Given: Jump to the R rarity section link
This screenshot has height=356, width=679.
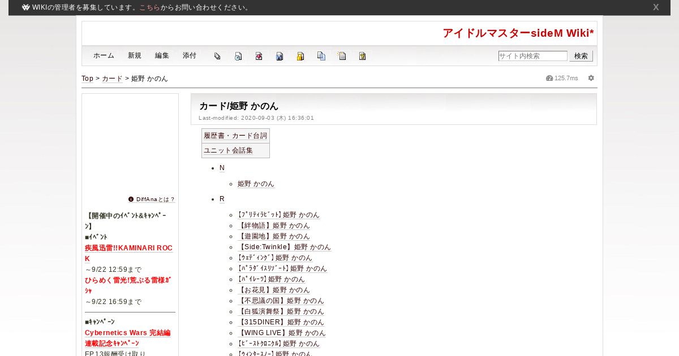Looking at the screenshot, I should 222,199.
